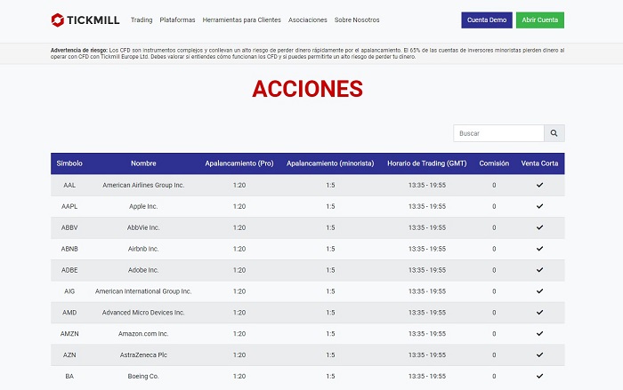Select the ABNB symbol cell
623x390 pixels.
tap(69, 249)
